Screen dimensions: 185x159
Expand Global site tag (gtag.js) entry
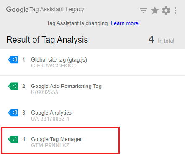pos(92,62)
